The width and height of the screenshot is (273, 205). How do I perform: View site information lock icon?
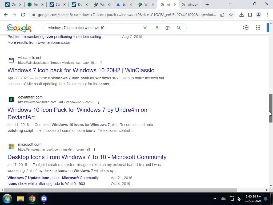click(x=34, y=15)
